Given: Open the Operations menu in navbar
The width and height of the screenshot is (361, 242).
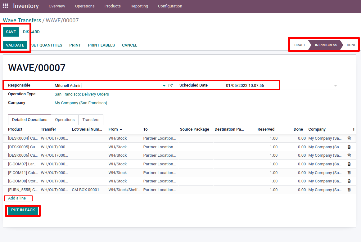Looking at the screenshot, I should point(85,6).
